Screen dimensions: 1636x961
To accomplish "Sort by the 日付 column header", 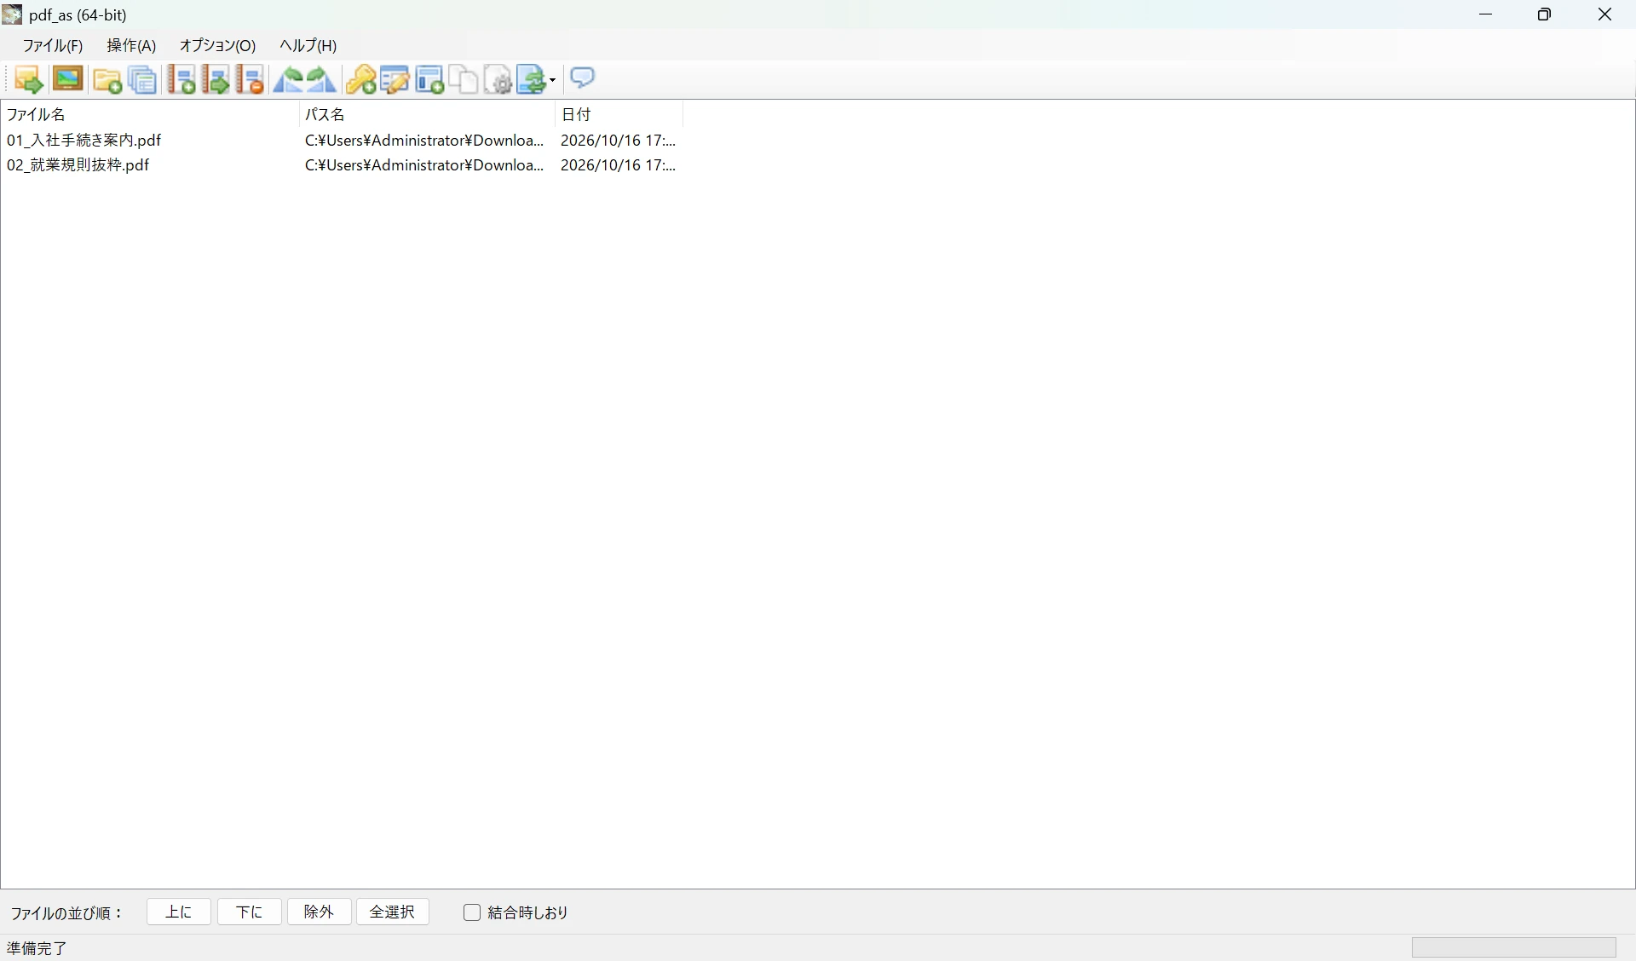I will [619, 114].
